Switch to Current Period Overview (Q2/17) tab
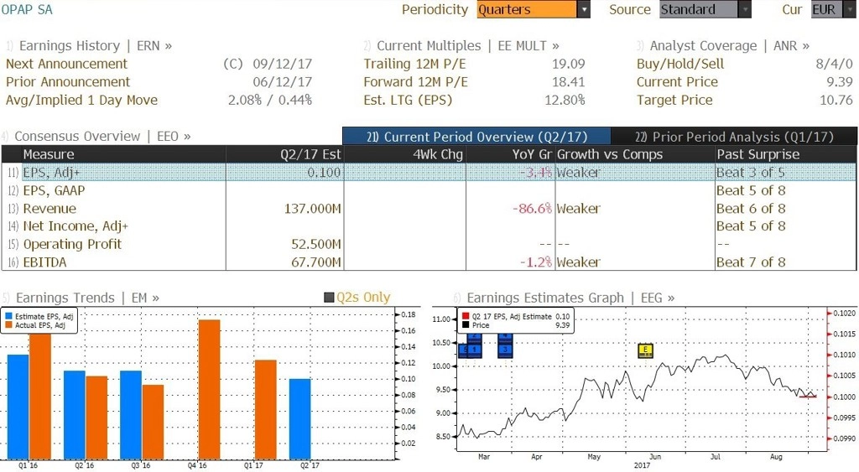The image size is (859, 472). coord(476,137)
